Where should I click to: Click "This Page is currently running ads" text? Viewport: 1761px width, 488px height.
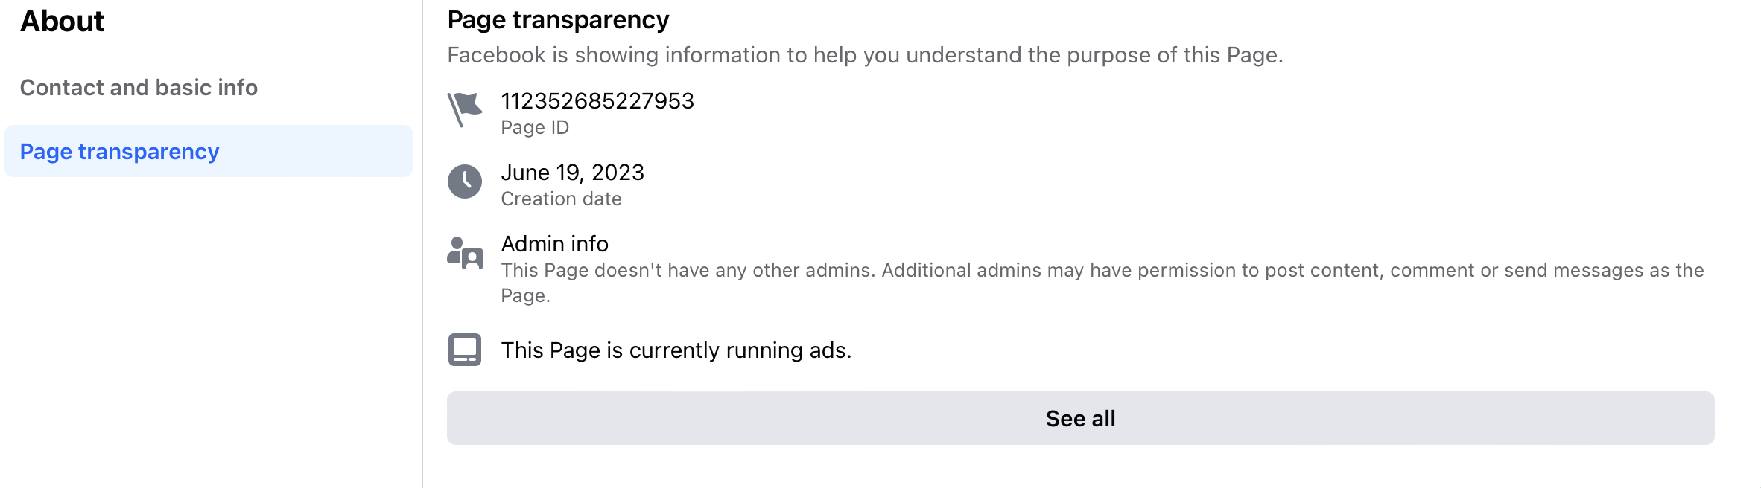pos(676,350)
